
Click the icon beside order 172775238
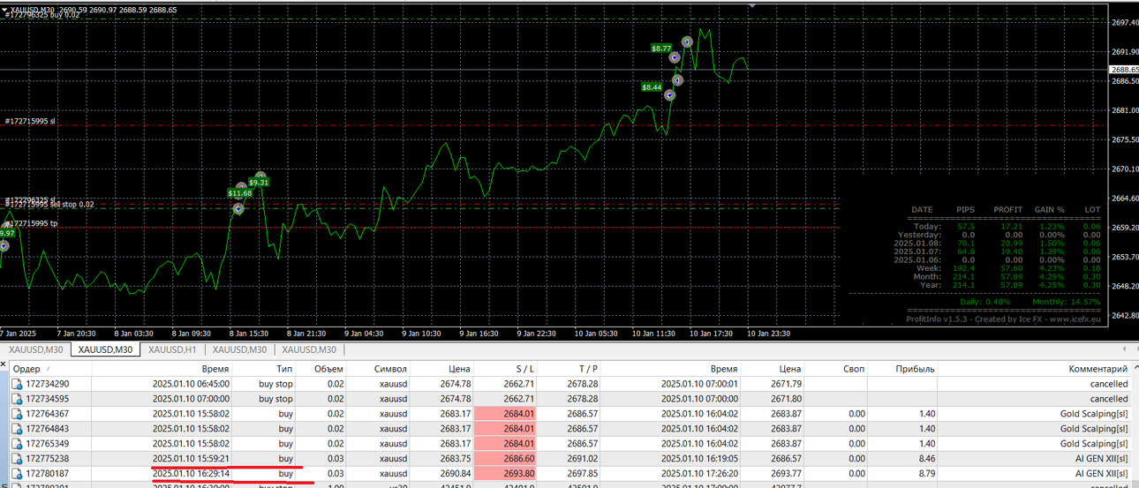(x=17, y=459)
